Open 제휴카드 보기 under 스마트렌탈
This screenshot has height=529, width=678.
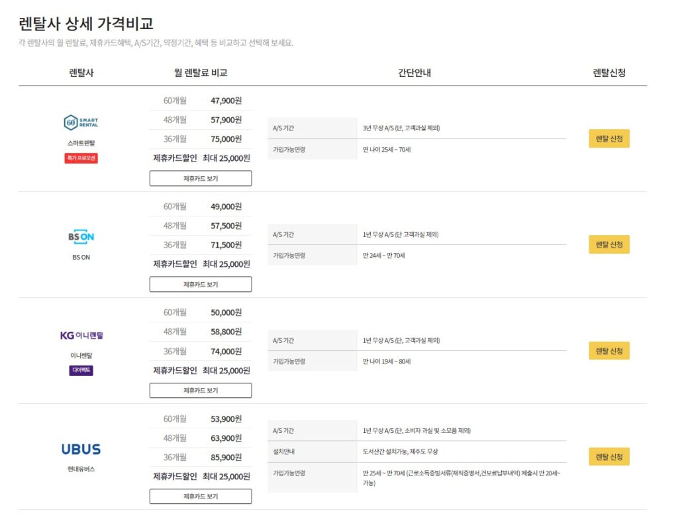tap(201, 178)
